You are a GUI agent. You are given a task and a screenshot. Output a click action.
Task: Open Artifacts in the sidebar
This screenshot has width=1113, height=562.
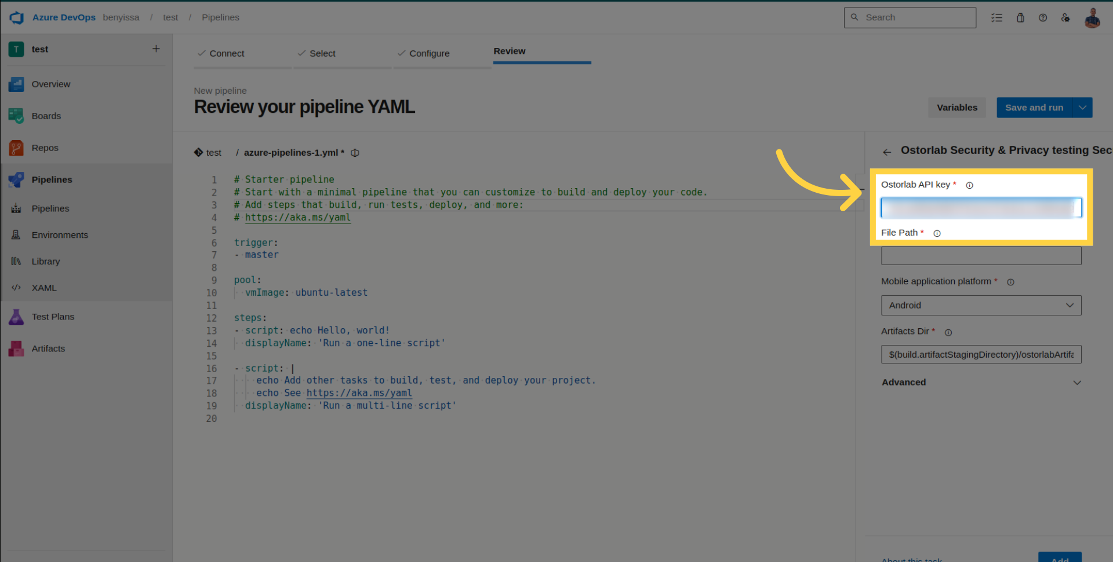point(48,349)
